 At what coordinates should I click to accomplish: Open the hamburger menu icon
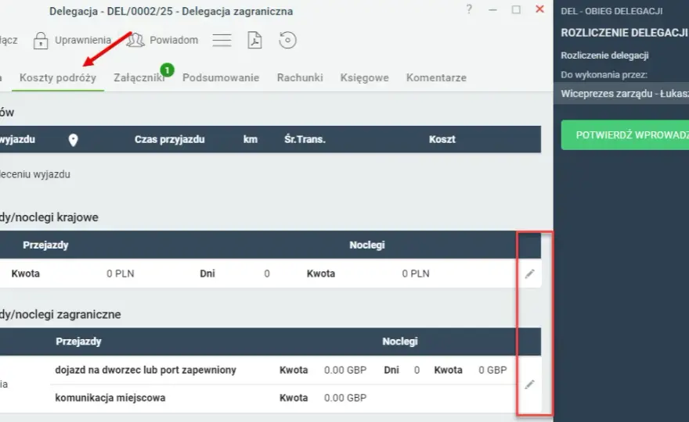click(x=222, y=41)
